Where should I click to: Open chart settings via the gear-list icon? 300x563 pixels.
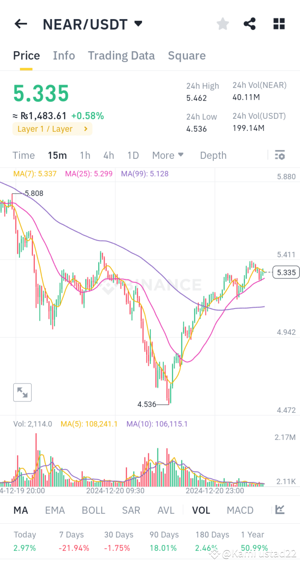point(280,155)
